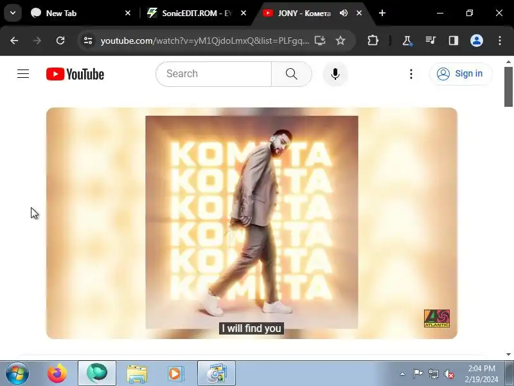Go back to the previous page
This screenshot has width=514, height=386.
tap(14, 41)
